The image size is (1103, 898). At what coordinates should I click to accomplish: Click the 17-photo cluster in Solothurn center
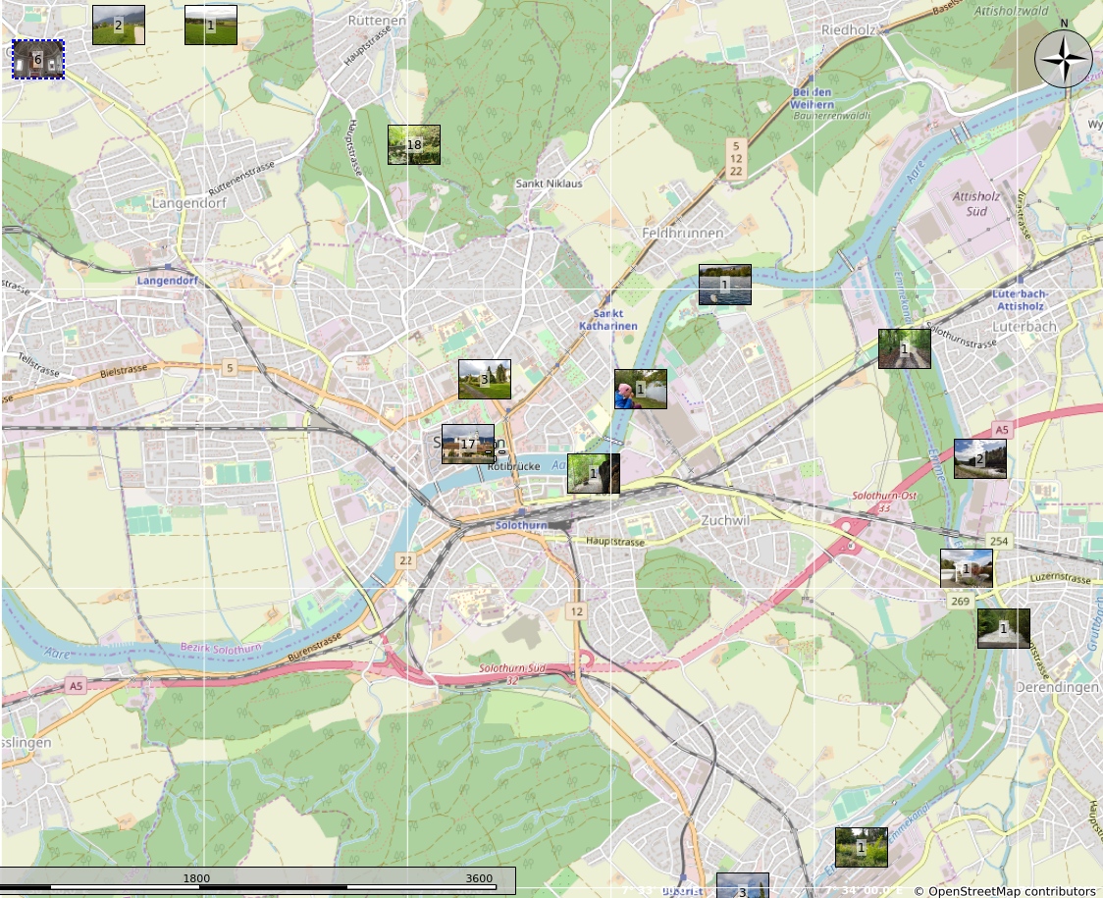(467, 444)
